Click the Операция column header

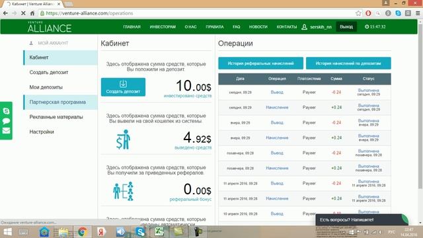pos(277,79)
